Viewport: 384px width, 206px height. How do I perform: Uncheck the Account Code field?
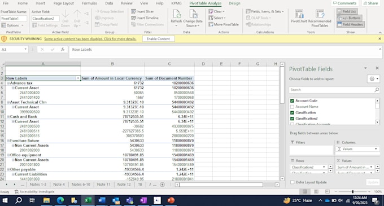[292, 101]
